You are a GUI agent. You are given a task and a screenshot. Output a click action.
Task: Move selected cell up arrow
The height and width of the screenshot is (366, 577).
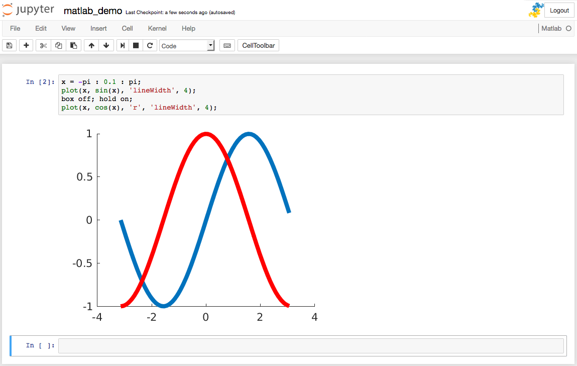point(91,46)
